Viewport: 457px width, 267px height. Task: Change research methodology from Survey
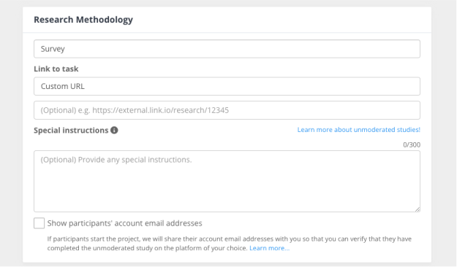(x=227, y=49)
